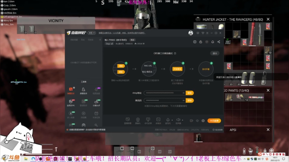Open the download-arrow tool in toolbox
This screenshot has width=289, height=162.
71,114
